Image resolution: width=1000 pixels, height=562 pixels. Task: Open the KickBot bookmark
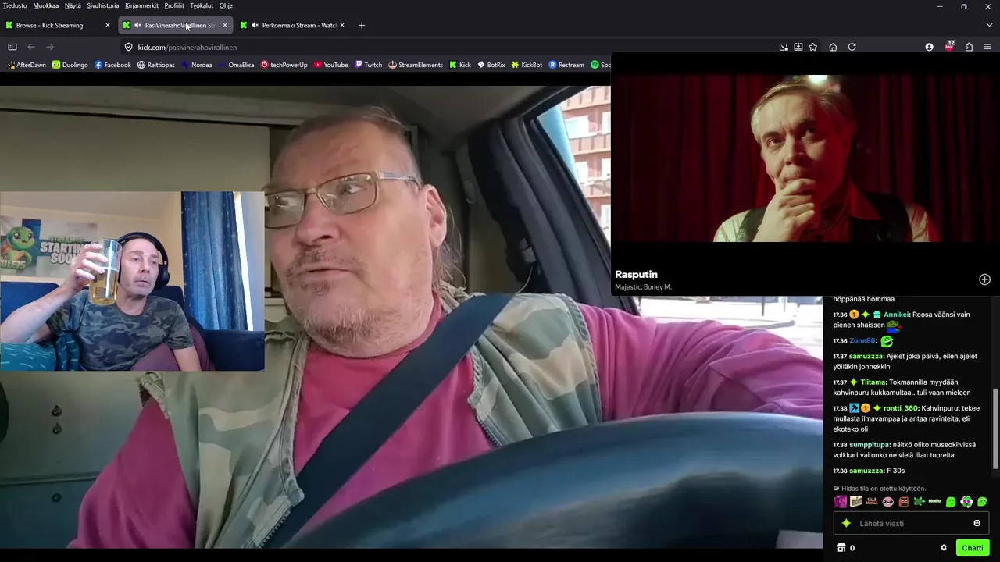pos(527,65)
